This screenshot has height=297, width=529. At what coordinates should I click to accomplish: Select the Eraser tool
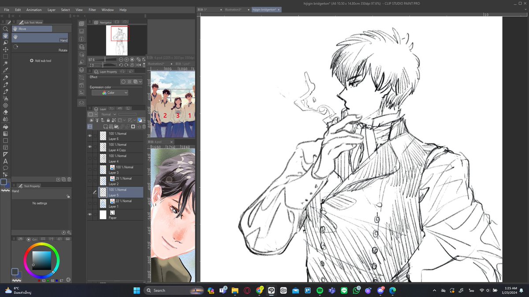tap(5, 112)
